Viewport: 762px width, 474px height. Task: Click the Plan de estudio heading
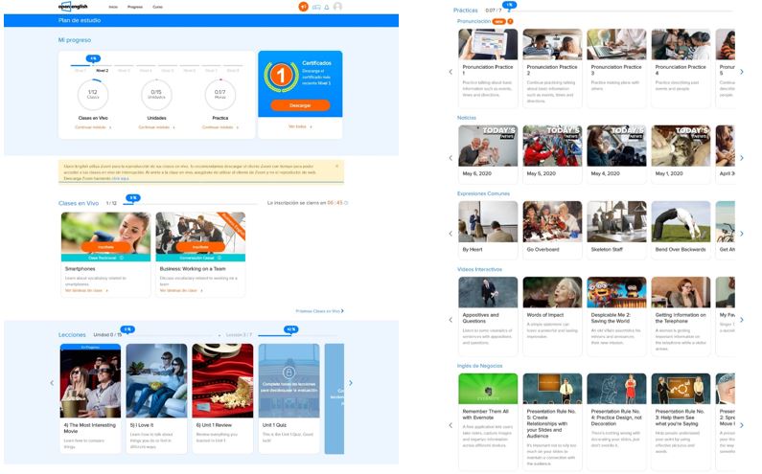point(80,20)
